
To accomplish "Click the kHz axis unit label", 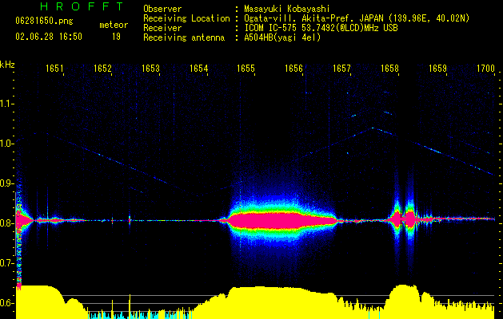I will pos(7,65).
